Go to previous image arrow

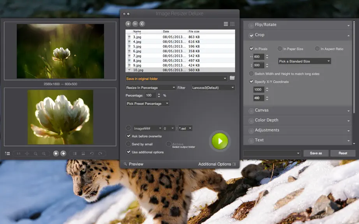click(56, 154)
